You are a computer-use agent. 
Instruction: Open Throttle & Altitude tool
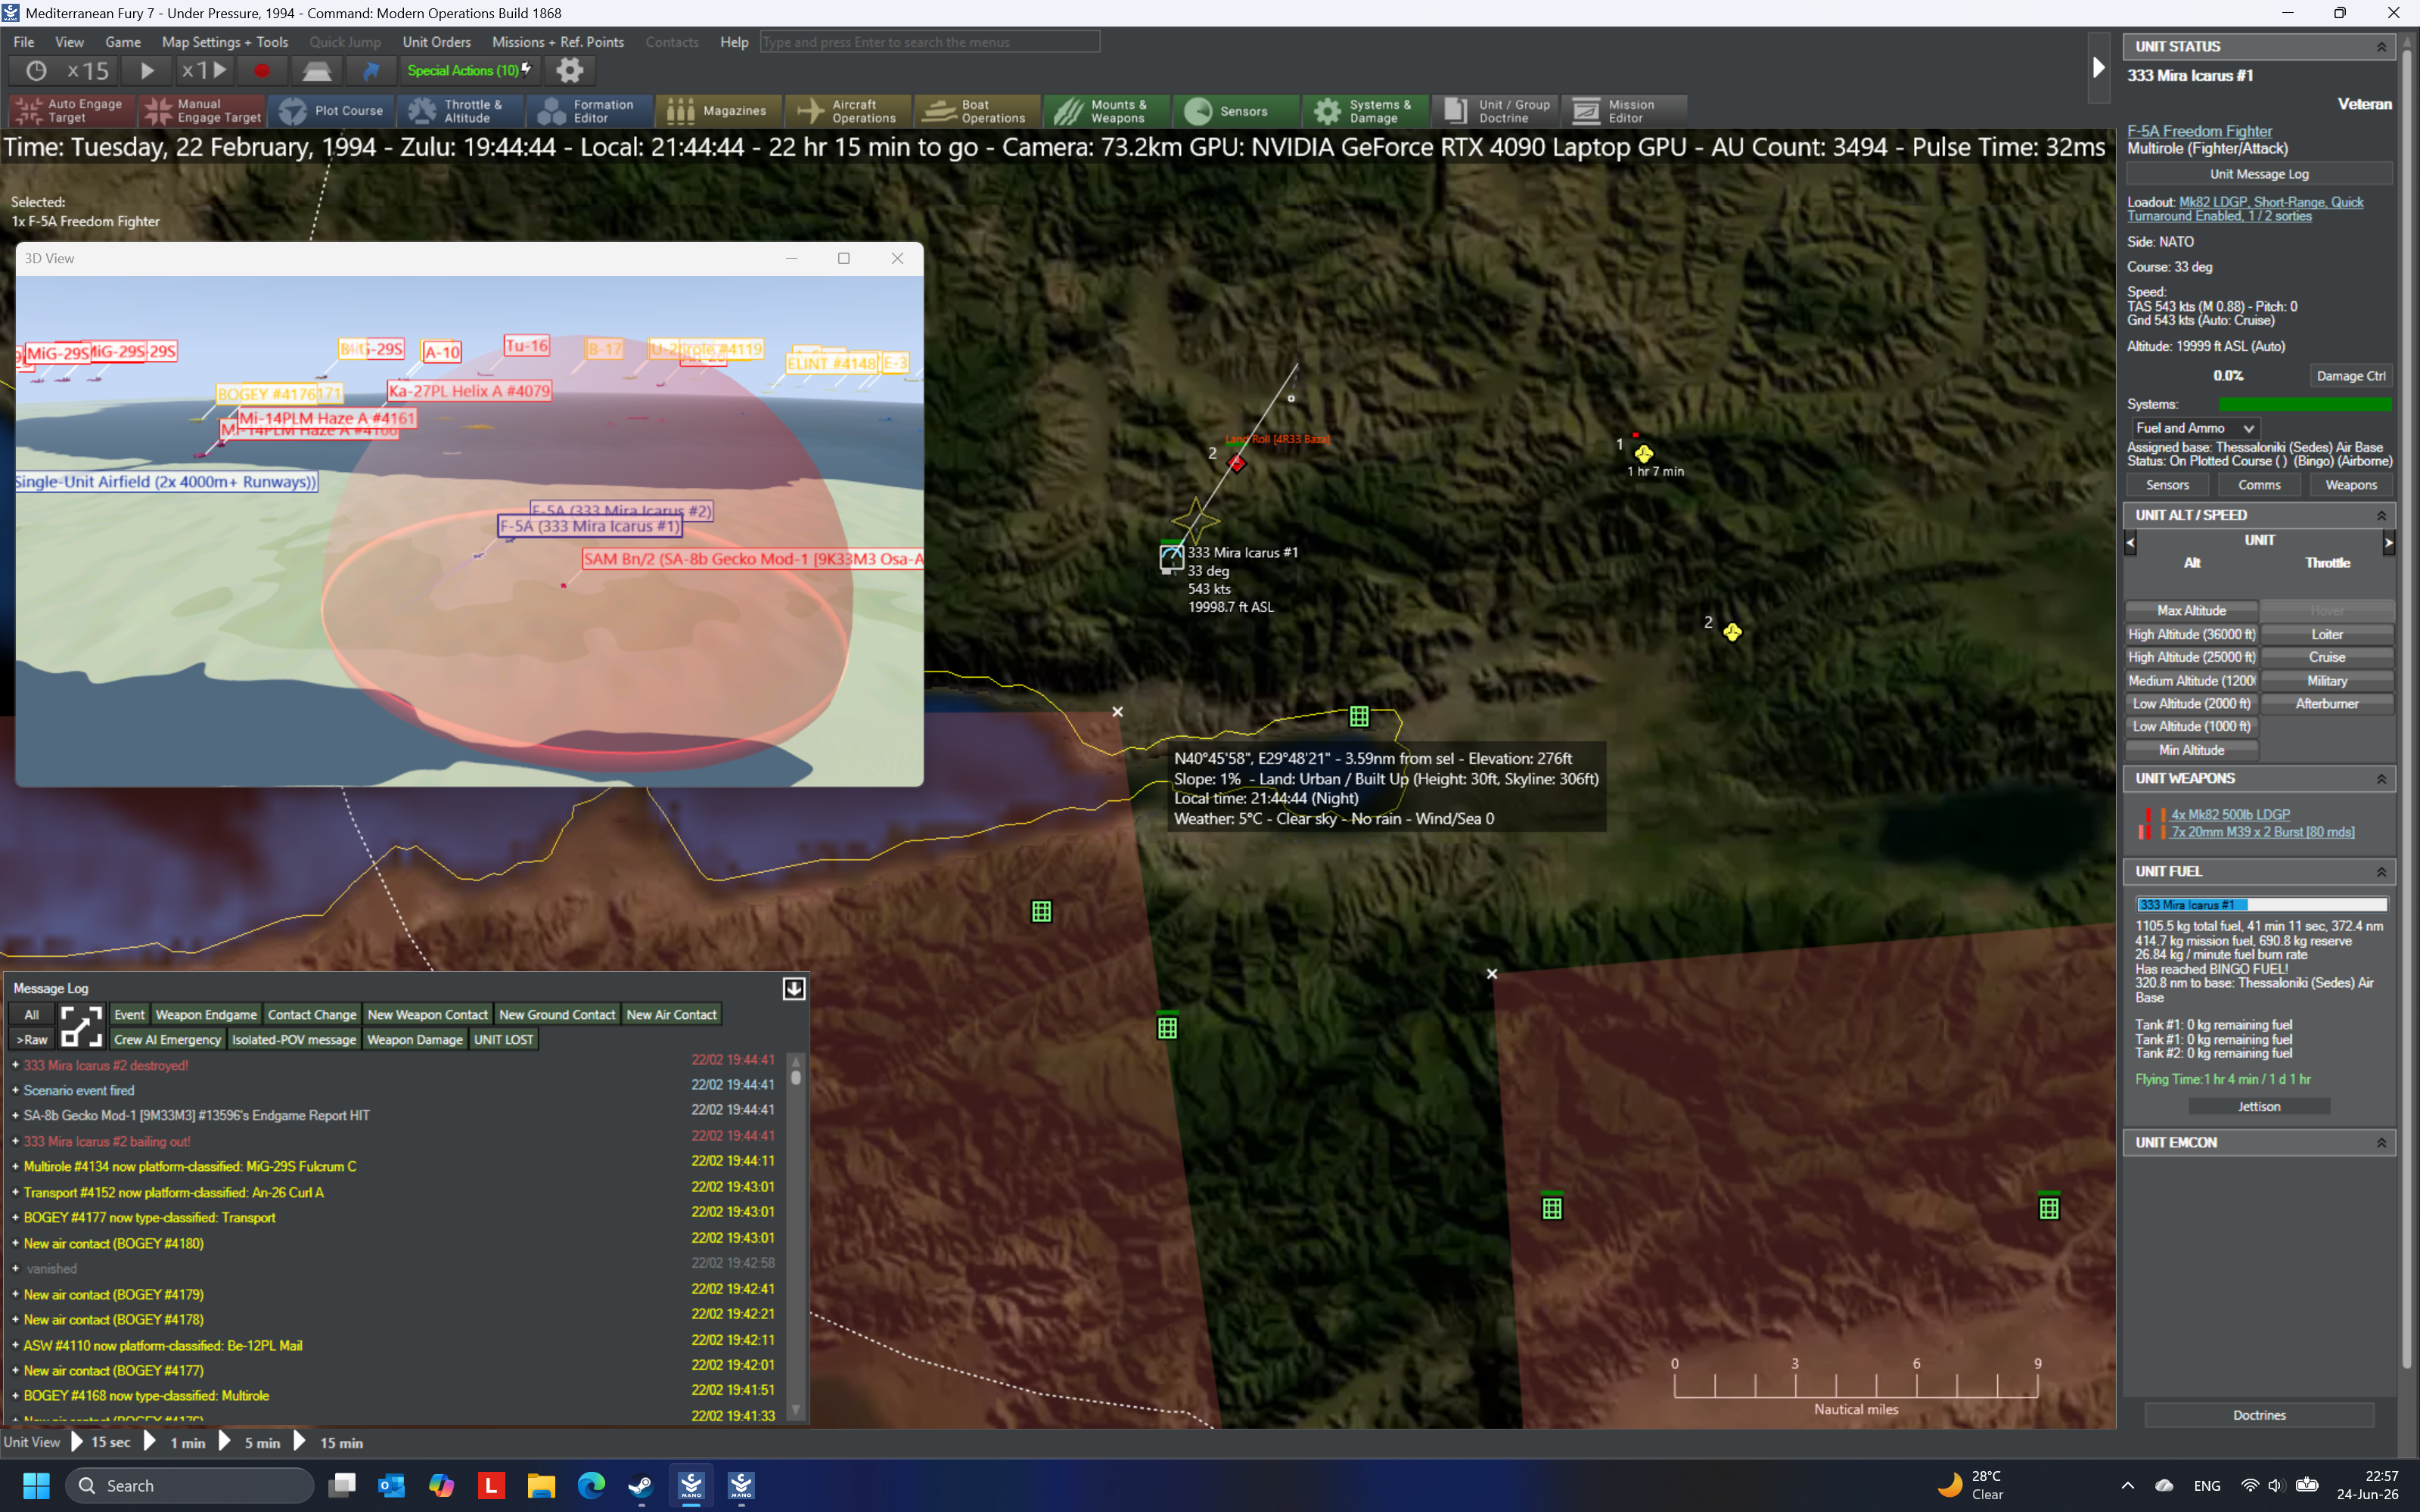(461, 111)
